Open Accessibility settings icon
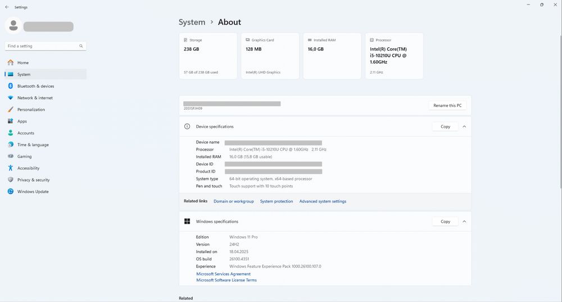Screen dimensions: 562x302 point(11,168)
